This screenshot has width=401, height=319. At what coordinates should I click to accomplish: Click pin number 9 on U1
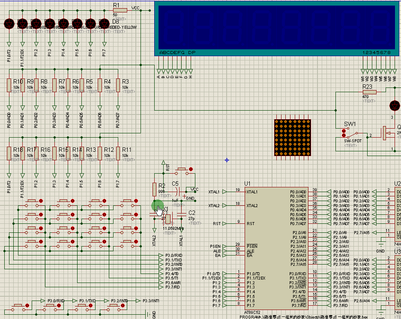239,222
